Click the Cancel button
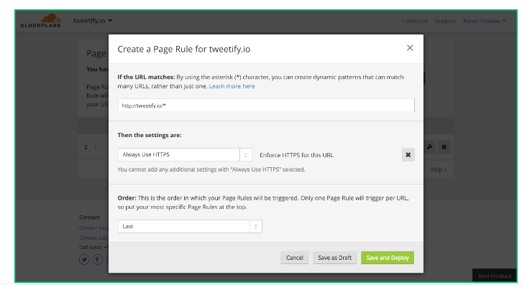Image resolution: width=522 pixels, height=285 pixels. click(x=295, y=258)
